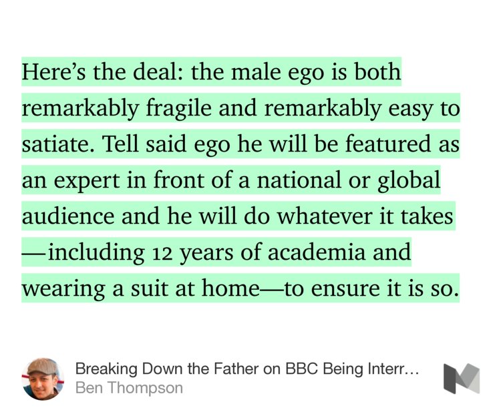
Task: Open Ben Thompson's profile photo
Action: tap(43, 379)
